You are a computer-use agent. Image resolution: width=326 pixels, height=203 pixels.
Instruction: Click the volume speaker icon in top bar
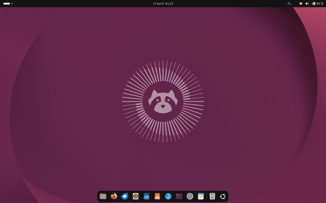307,4
